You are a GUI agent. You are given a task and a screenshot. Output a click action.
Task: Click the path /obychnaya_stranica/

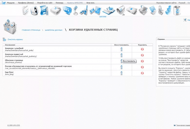13,62
